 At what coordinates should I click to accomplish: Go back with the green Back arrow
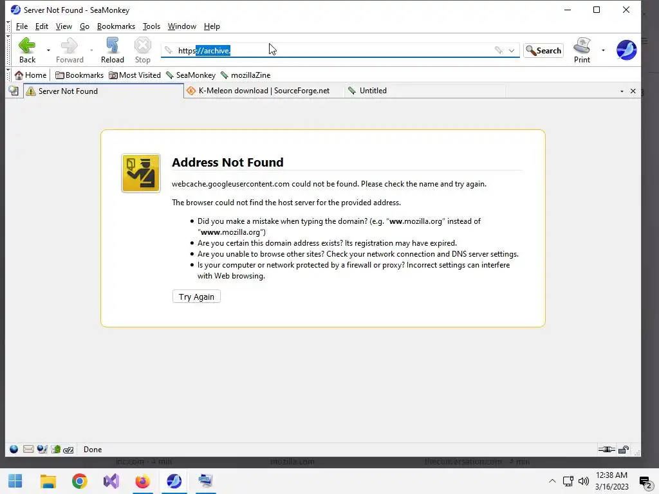(x=27, y=50)
